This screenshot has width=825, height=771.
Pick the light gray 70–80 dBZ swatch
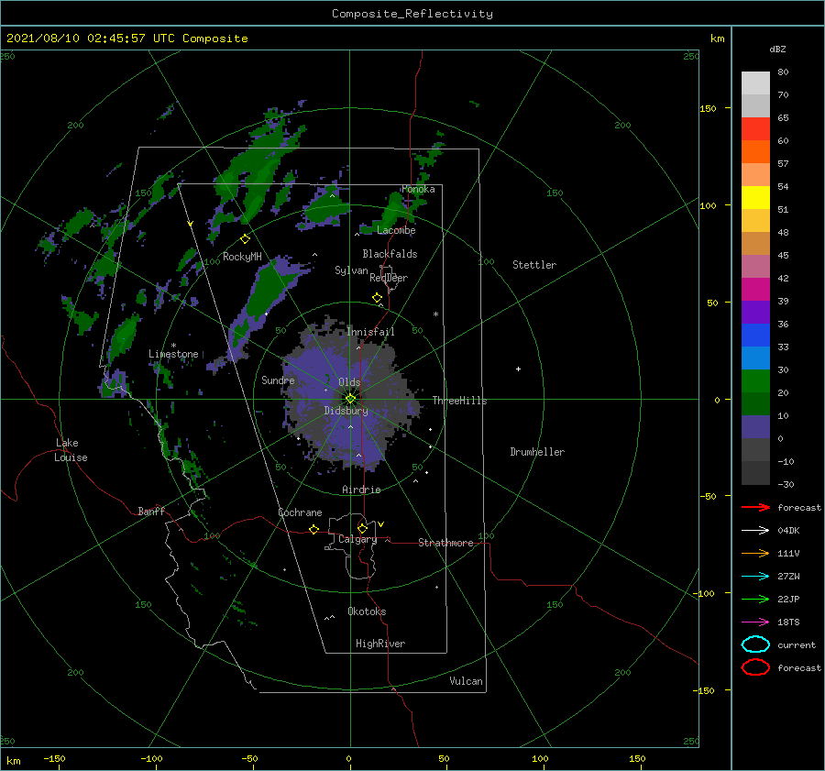(755, 83)
